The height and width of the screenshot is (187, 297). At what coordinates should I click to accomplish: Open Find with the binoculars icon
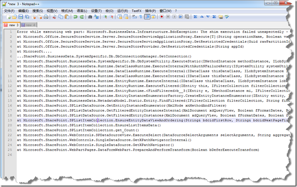click(x=90, y=17)
